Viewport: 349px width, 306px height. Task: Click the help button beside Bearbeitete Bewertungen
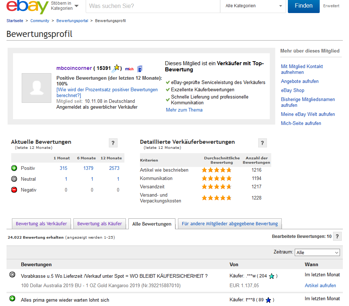tap(337, 236)
